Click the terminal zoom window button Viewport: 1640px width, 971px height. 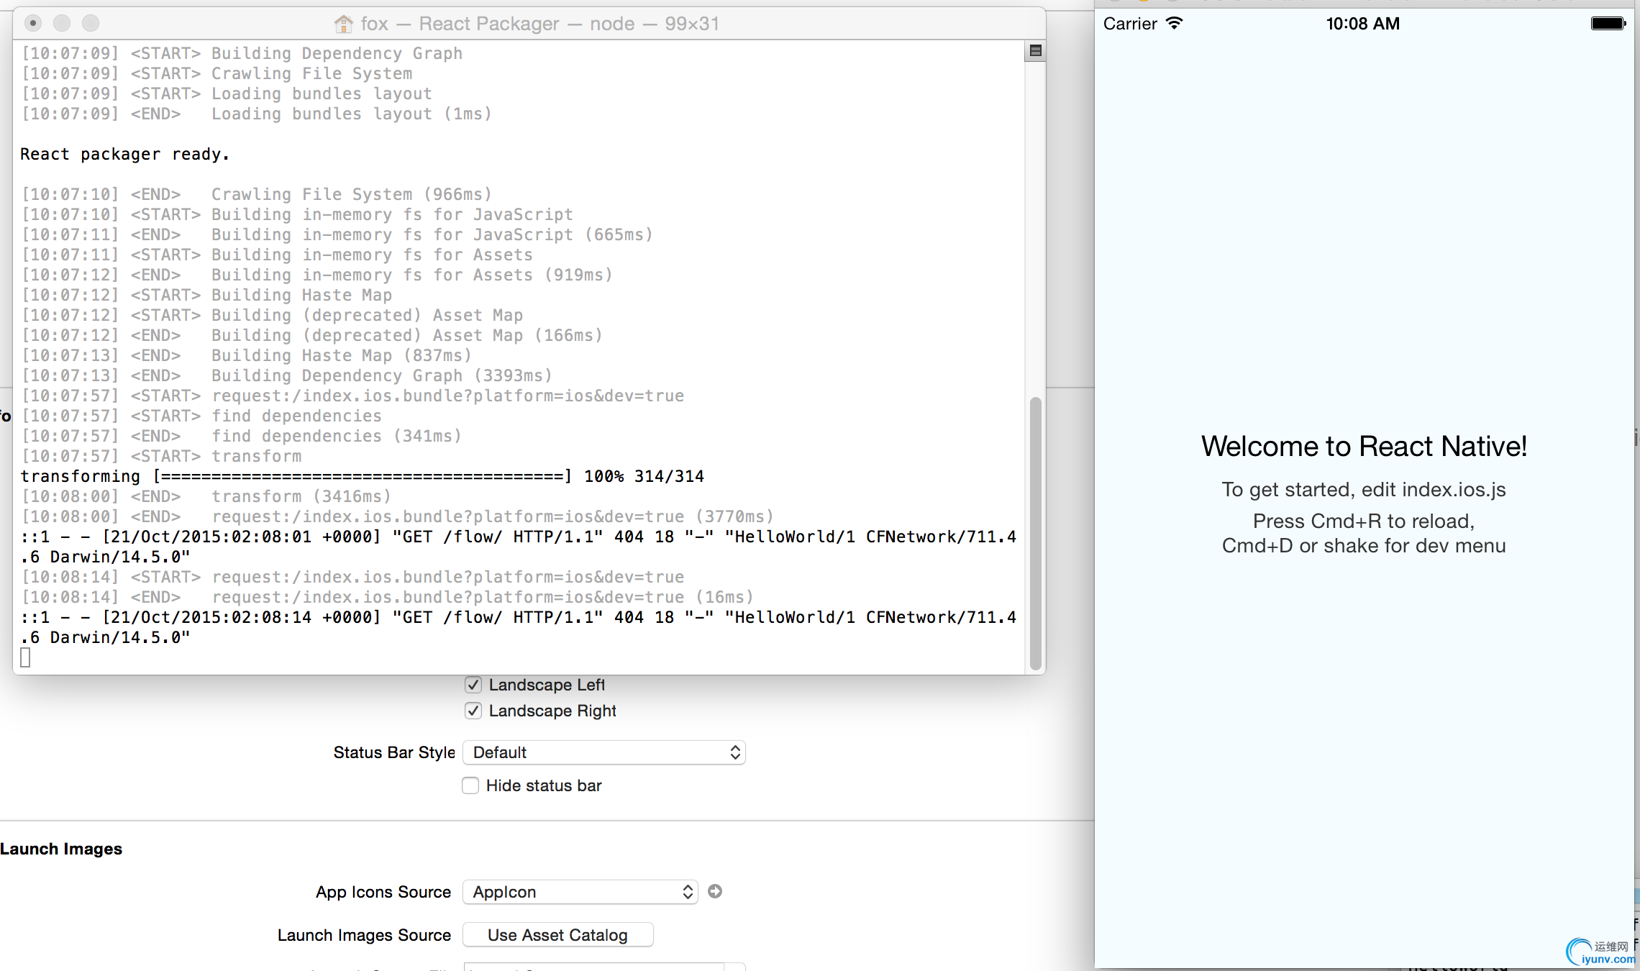click(91, 23)
